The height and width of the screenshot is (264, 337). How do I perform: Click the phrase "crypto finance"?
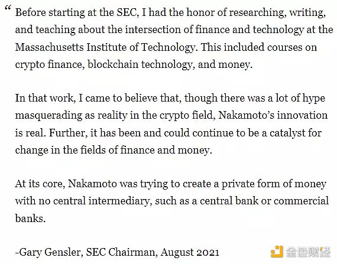pos(48,64)
